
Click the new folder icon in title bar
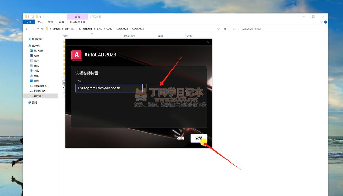click(x=37, y=17)
